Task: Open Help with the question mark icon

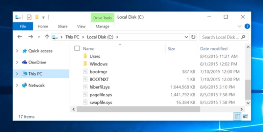Action: tap(247, 26)
